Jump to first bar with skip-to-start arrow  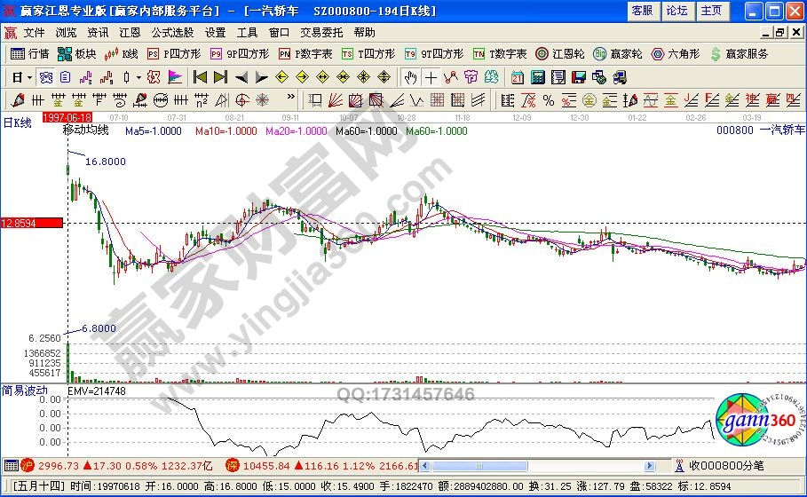(200, 77)
